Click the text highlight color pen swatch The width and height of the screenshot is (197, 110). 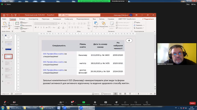point(59,27)
